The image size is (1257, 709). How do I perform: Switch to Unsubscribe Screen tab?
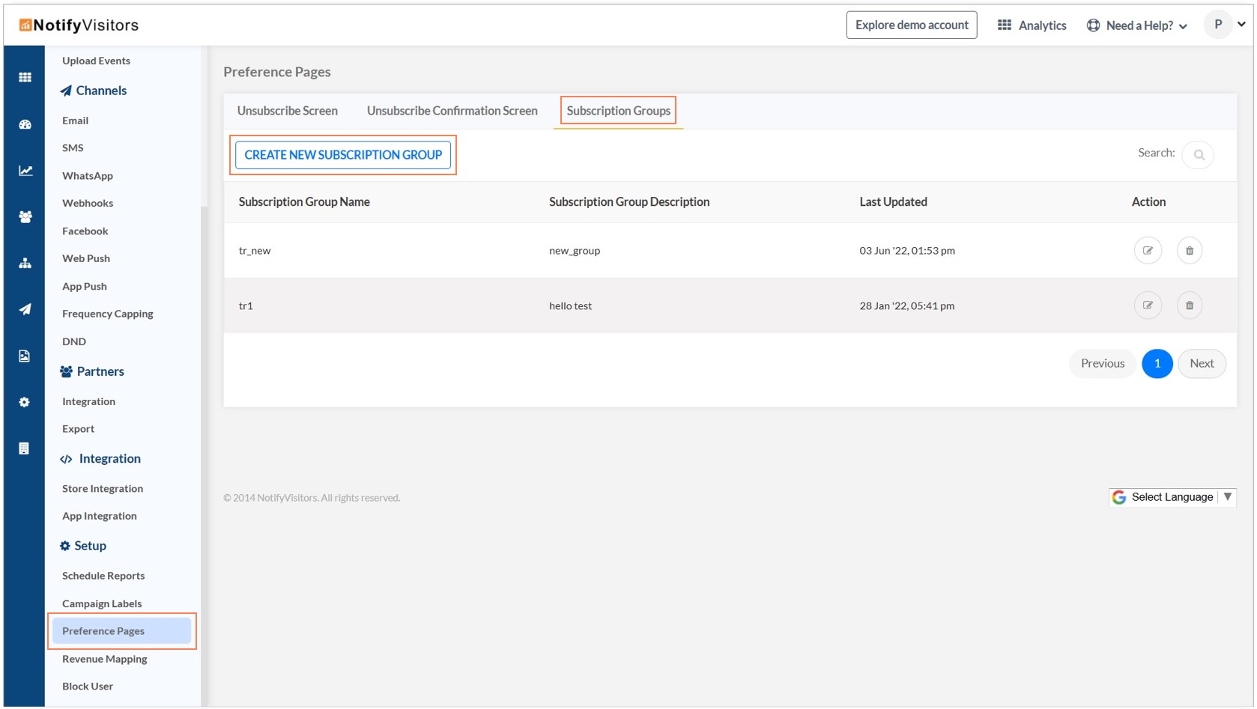[288, 111]
